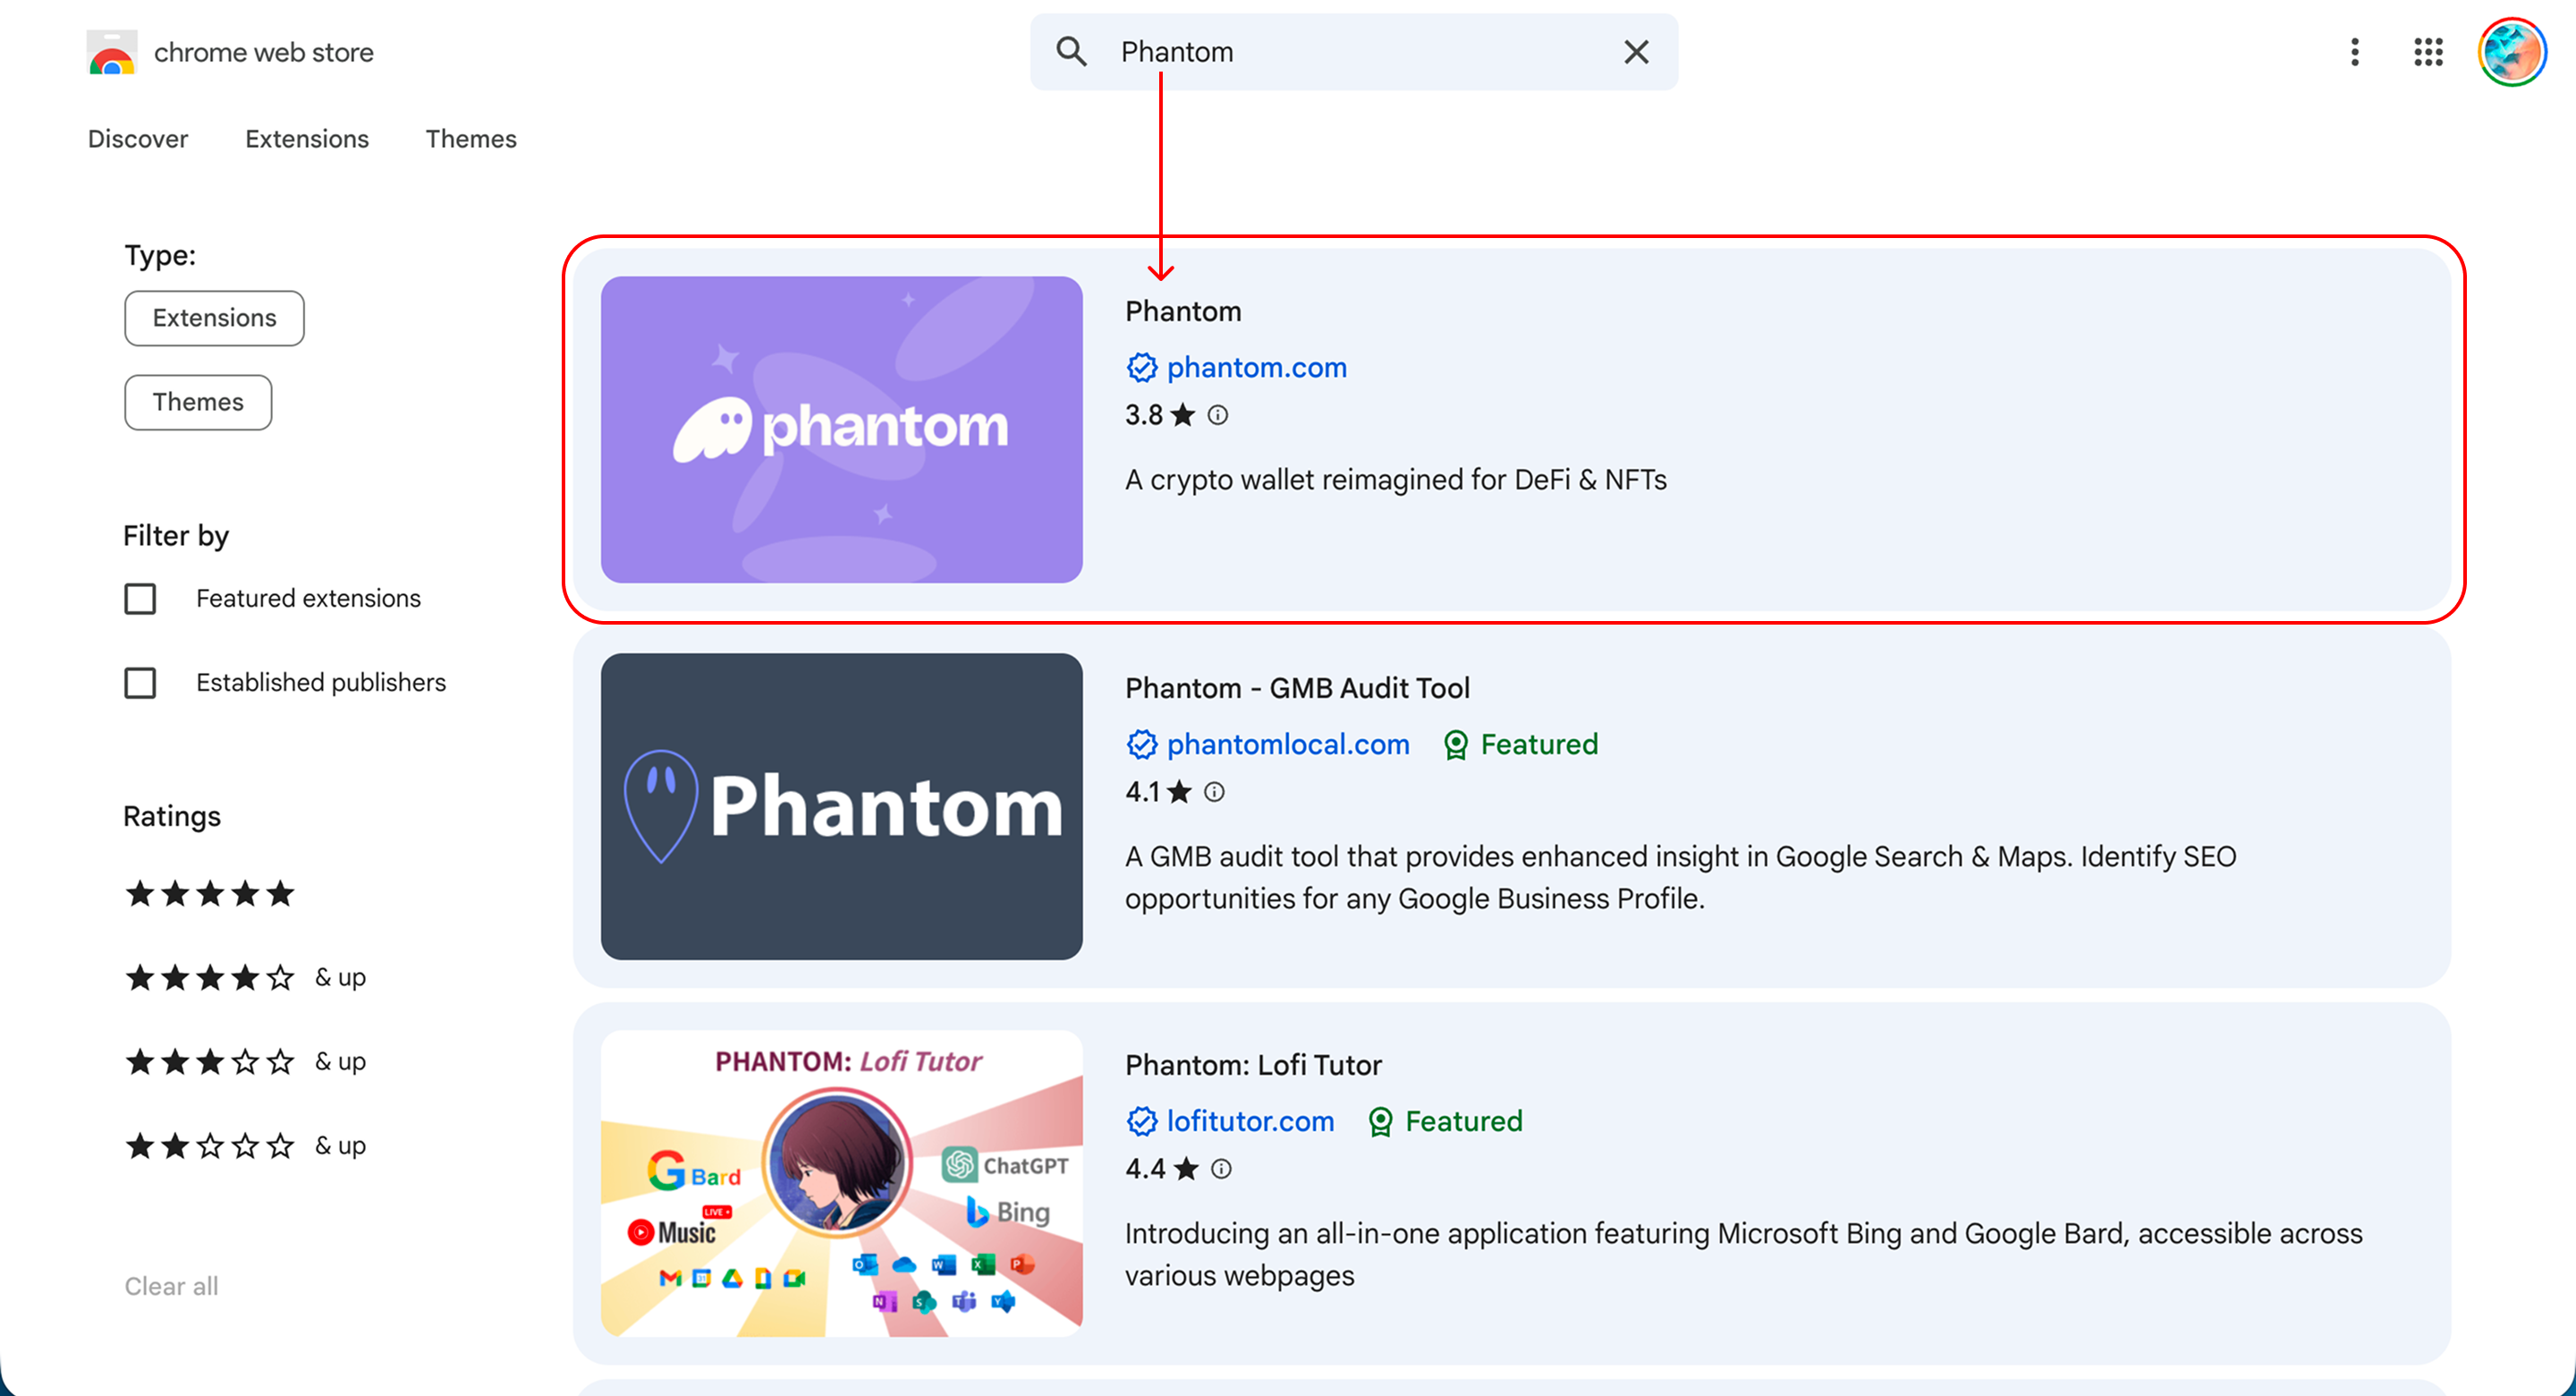Click info icon beside 4.4 rating

[x=1221, y=1168]
